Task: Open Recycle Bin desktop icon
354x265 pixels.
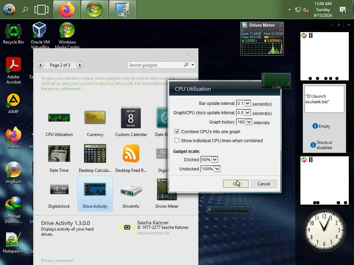Action: [x=13, y=34]
